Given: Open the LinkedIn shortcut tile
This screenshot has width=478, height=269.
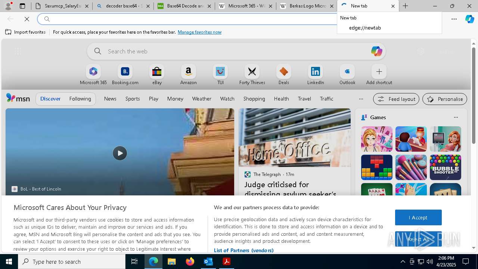Looking at the screenshot, I should (316, 75).
